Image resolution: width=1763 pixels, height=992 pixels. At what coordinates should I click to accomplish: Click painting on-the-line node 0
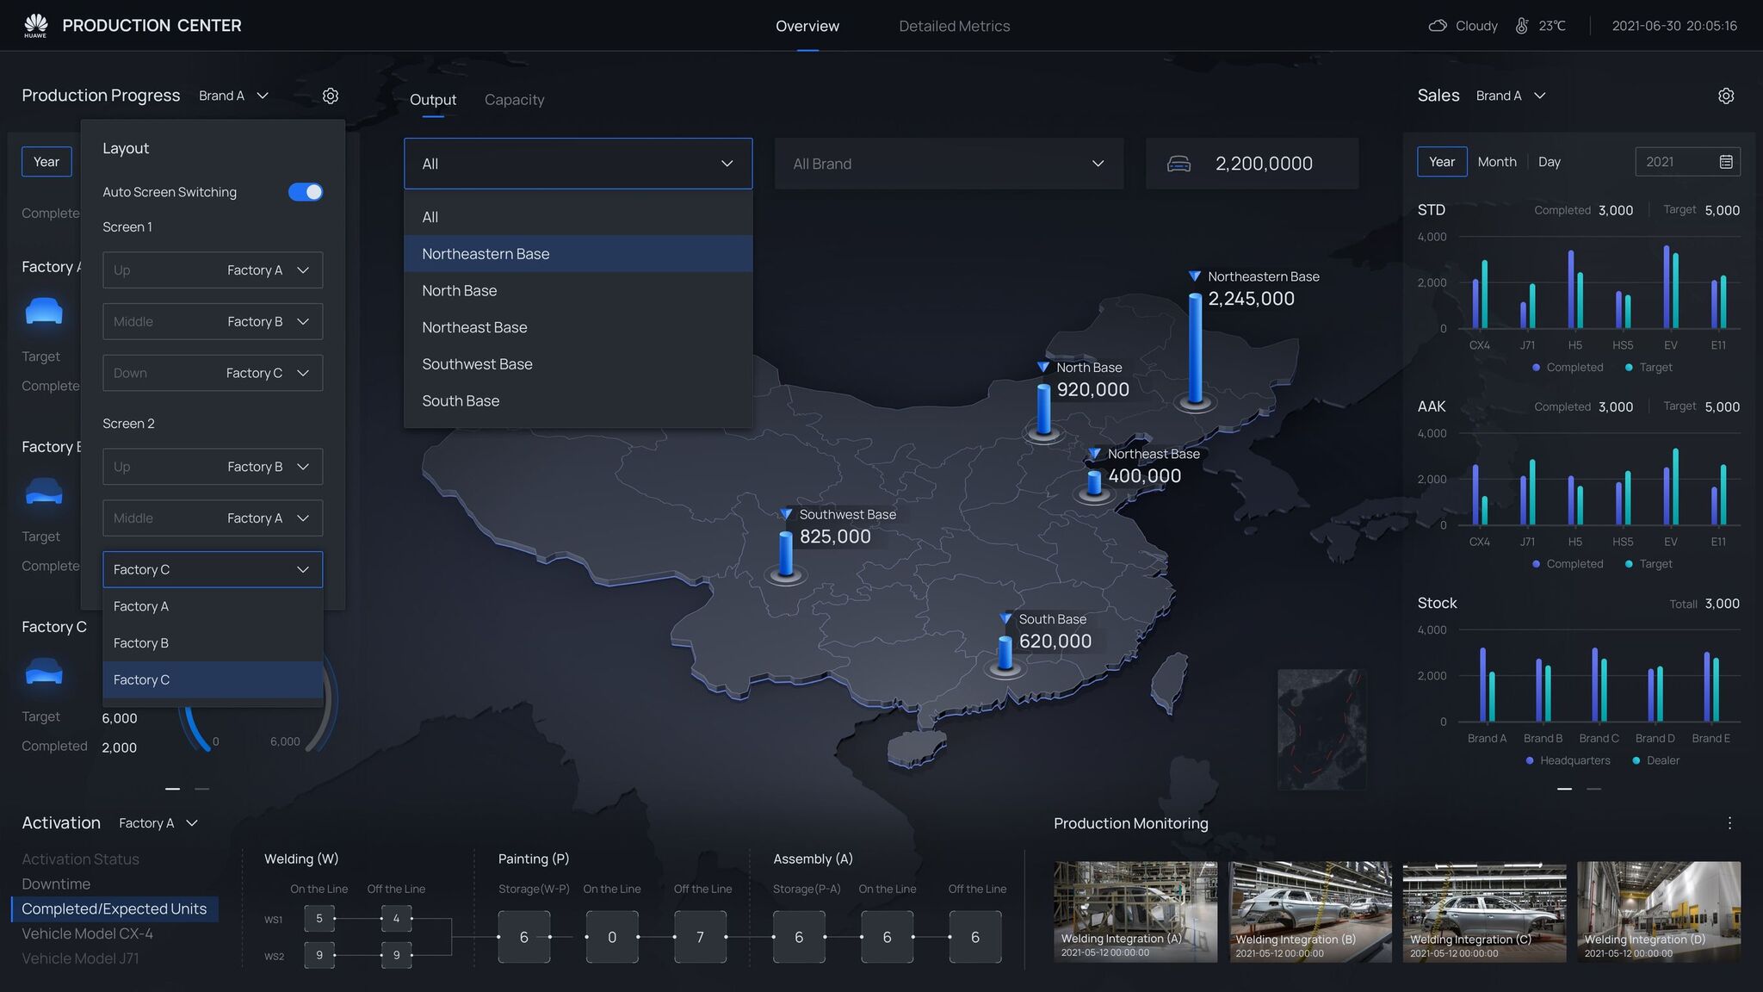tap(612, 937)
